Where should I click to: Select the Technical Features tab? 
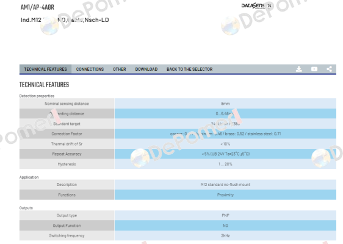46,70
